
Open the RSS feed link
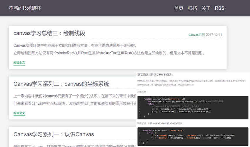click(219, 8)
